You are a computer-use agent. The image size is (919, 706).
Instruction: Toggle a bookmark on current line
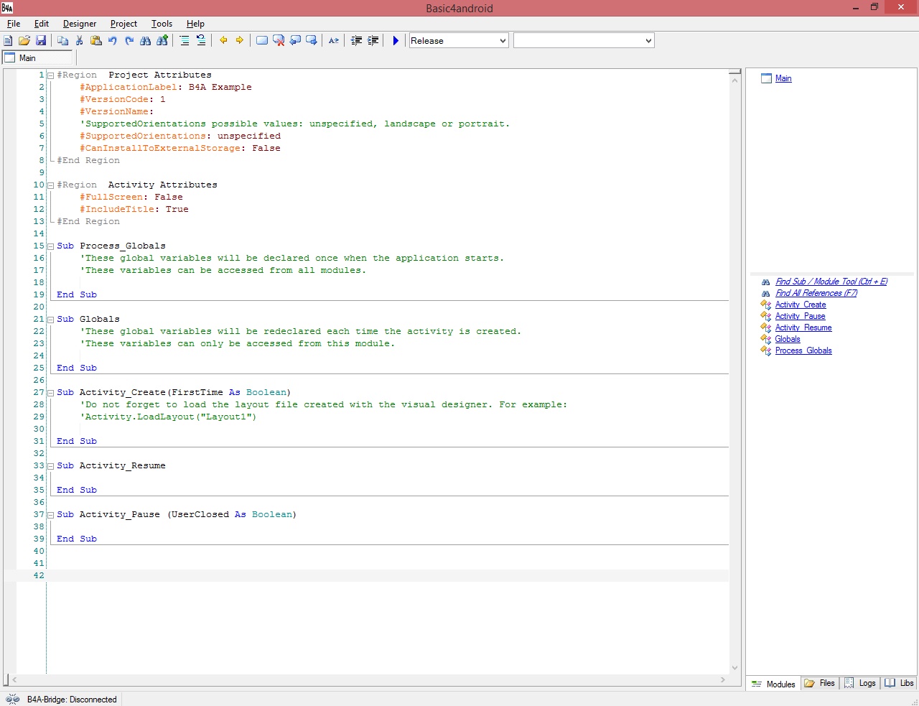(x=262, y=41)
